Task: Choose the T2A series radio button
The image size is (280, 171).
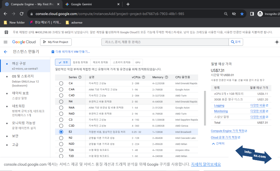Action: [61, 150]
